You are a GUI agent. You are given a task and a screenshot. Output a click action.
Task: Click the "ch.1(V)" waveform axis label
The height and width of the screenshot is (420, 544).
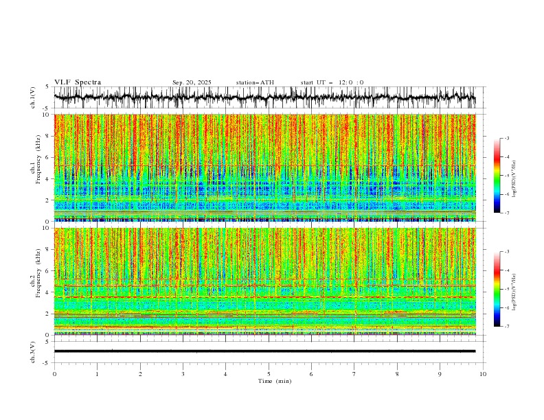click(x=33, y=97)
